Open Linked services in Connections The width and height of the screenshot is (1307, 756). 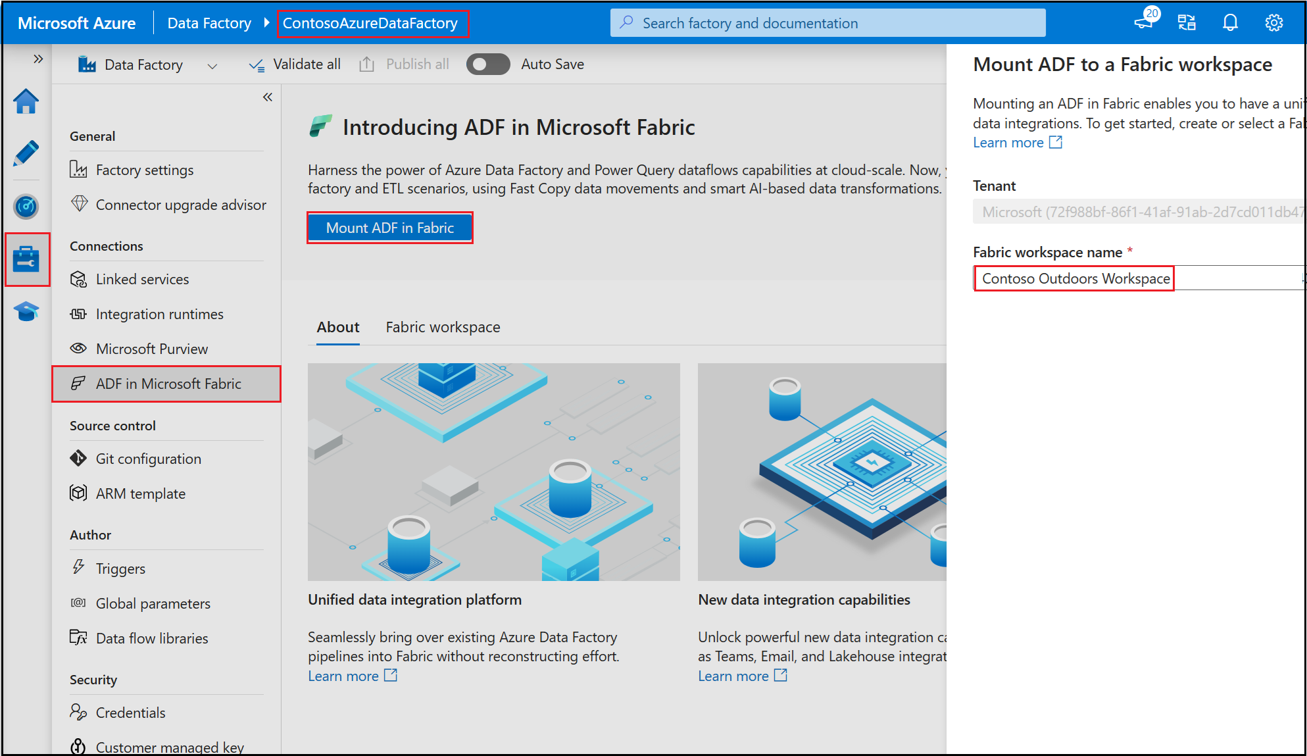(x=142, y=279)
